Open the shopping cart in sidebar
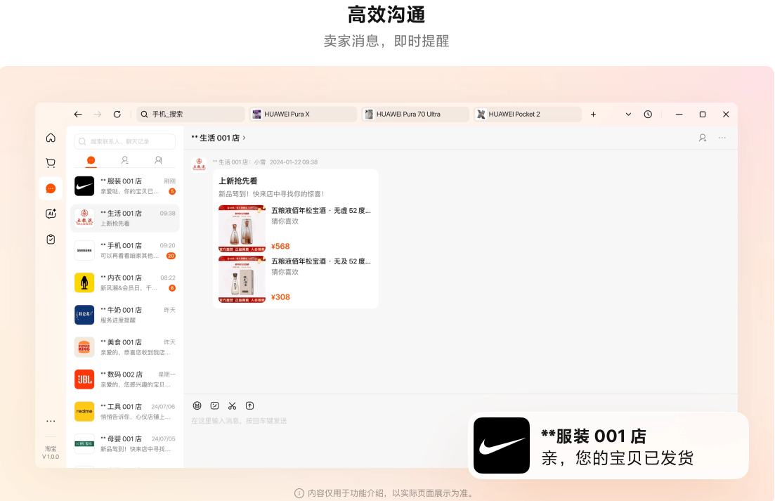The height and width of the screenshot is (501, 775). [x=51, y=163]
